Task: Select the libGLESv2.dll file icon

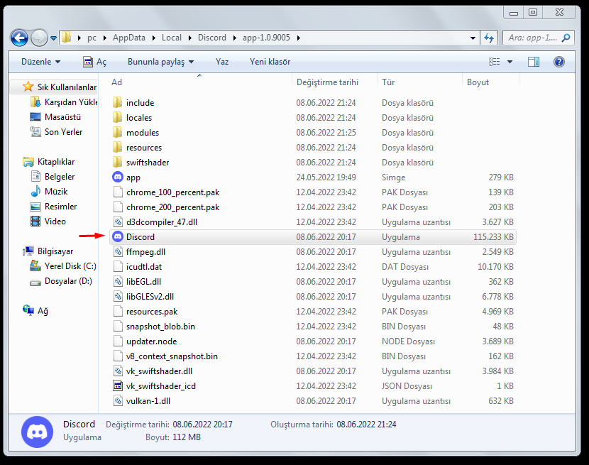Action: click(x=118, y=297)
